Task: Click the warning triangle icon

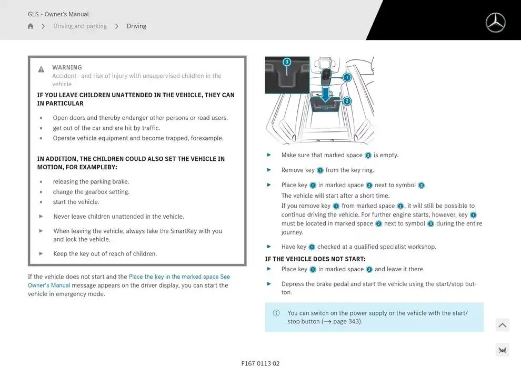Action: [41, 69]
